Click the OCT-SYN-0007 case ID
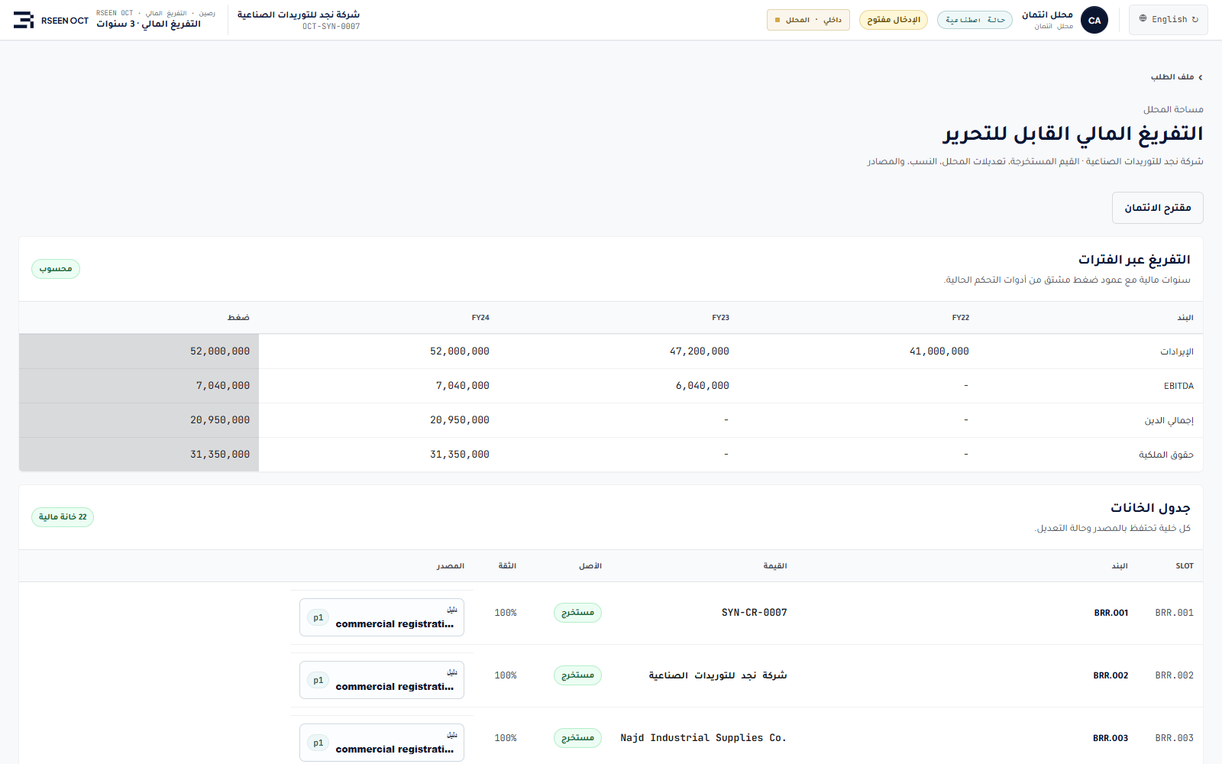 pyautogui.click(x=331, y=27)
